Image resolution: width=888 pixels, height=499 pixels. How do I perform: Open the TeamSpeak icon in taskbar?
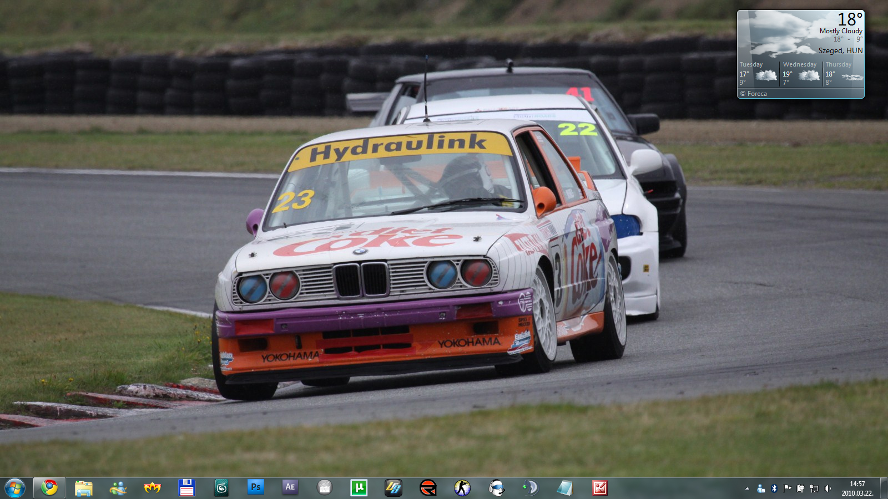(531, 488)
